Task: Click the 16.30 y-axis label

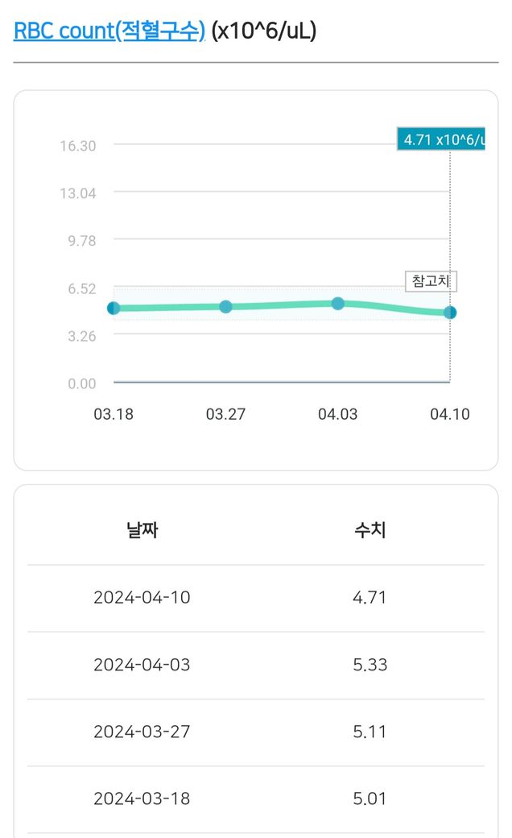Action: click(78, 146)
